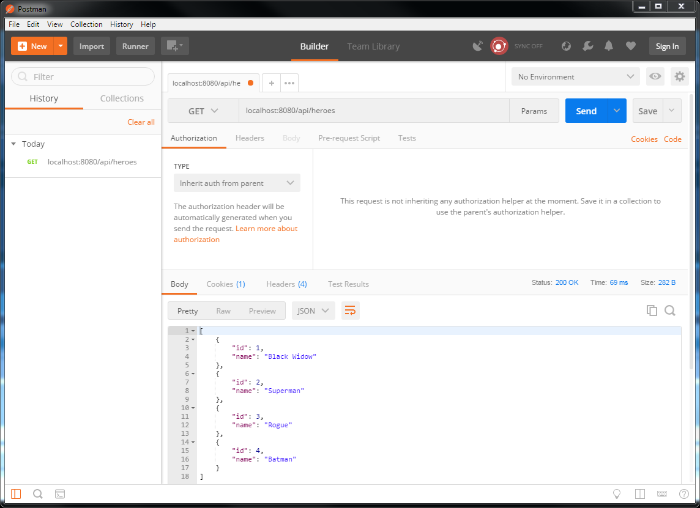Open keyboard shortcuts icon
Image resolution: width=700 pixels, height=508 pixels.
662,494
